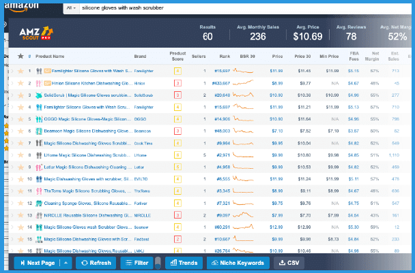This screenshot has height=273, width=415.
Task: Open the Trends view
Action: (x=184, y=263)
